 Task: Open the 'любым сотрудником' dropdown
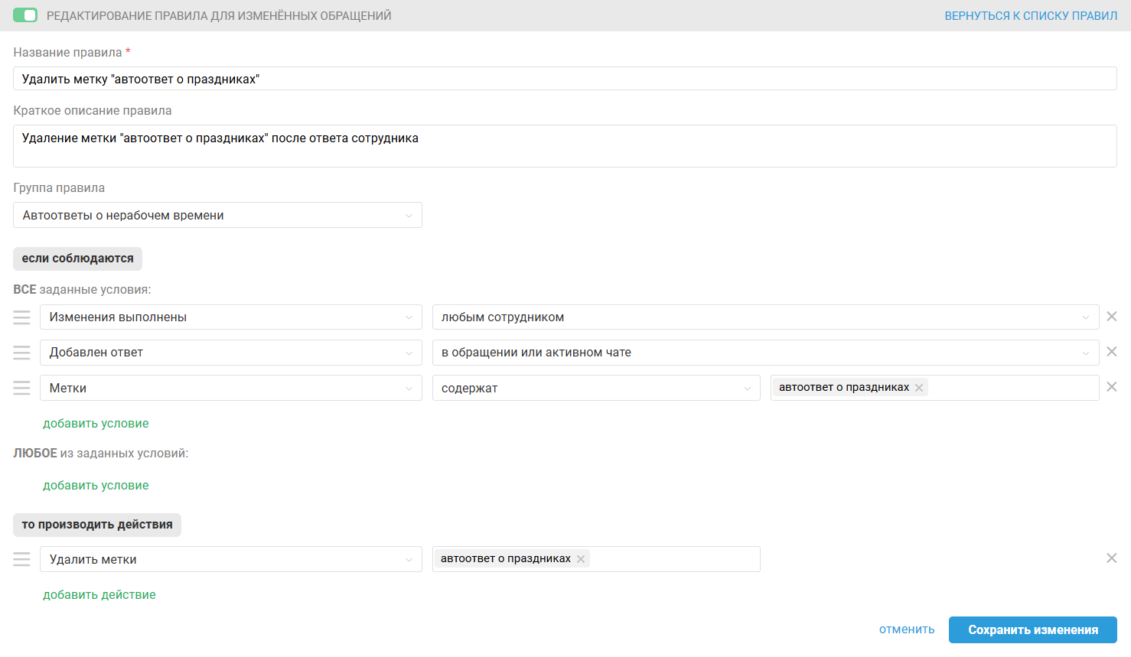coord(765,317)
